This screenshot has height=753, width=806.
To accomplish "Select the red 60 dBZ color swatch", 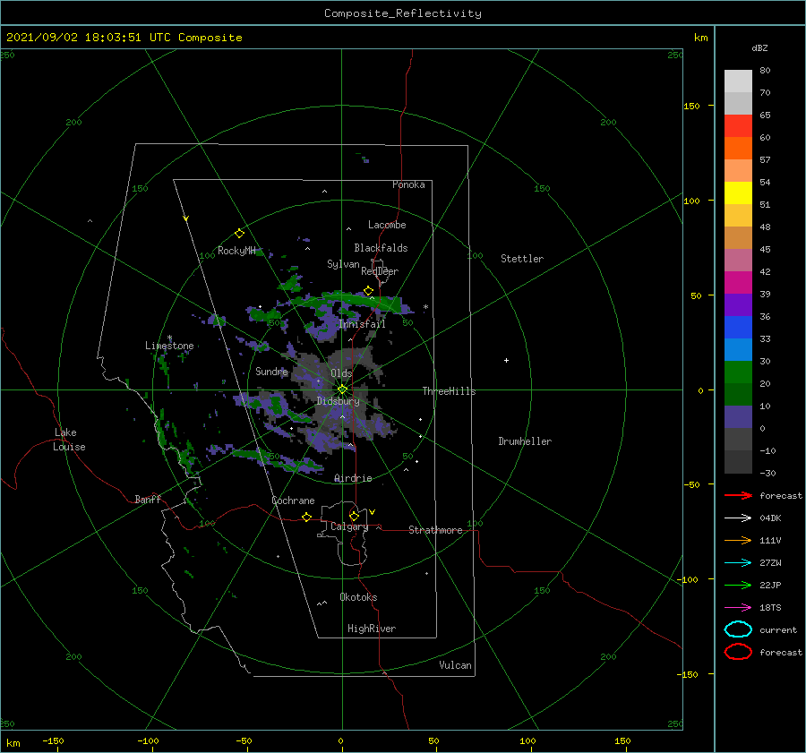I will 738,126.
